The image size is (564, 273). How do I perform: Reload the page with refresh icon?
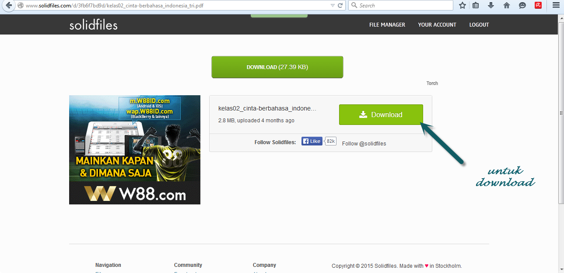coord(340,6)
